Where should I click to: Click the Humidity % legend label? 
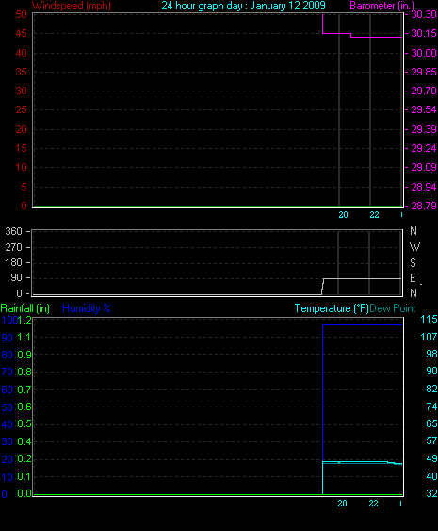pyautogui.click(x=87, y=308)
